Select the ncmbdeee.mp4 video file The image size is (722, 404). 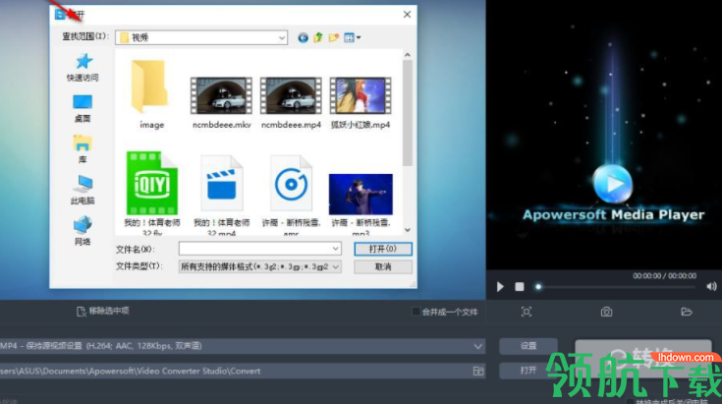[x=291, y=103]
